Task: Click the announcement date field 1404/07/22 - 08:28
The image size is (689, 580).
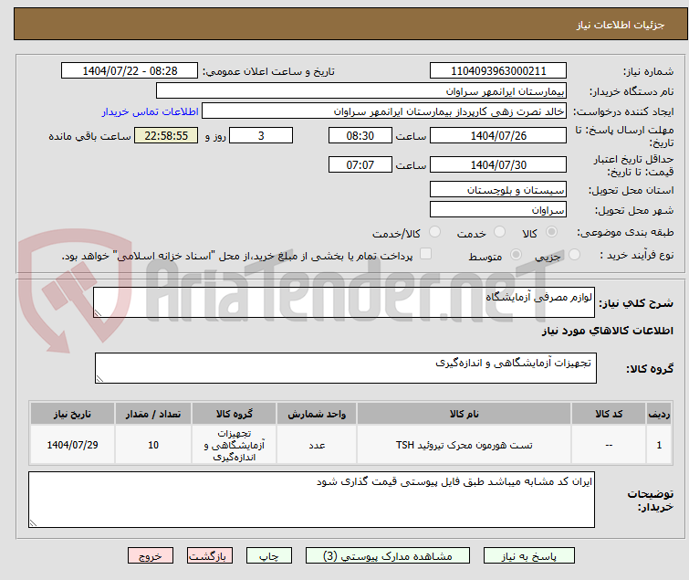Action: coord(130,71)
